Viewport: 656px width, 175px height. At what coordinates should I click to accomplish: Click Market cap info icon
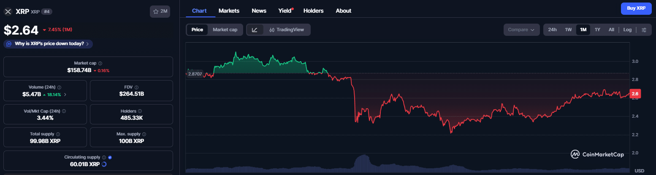click(100, 63)
